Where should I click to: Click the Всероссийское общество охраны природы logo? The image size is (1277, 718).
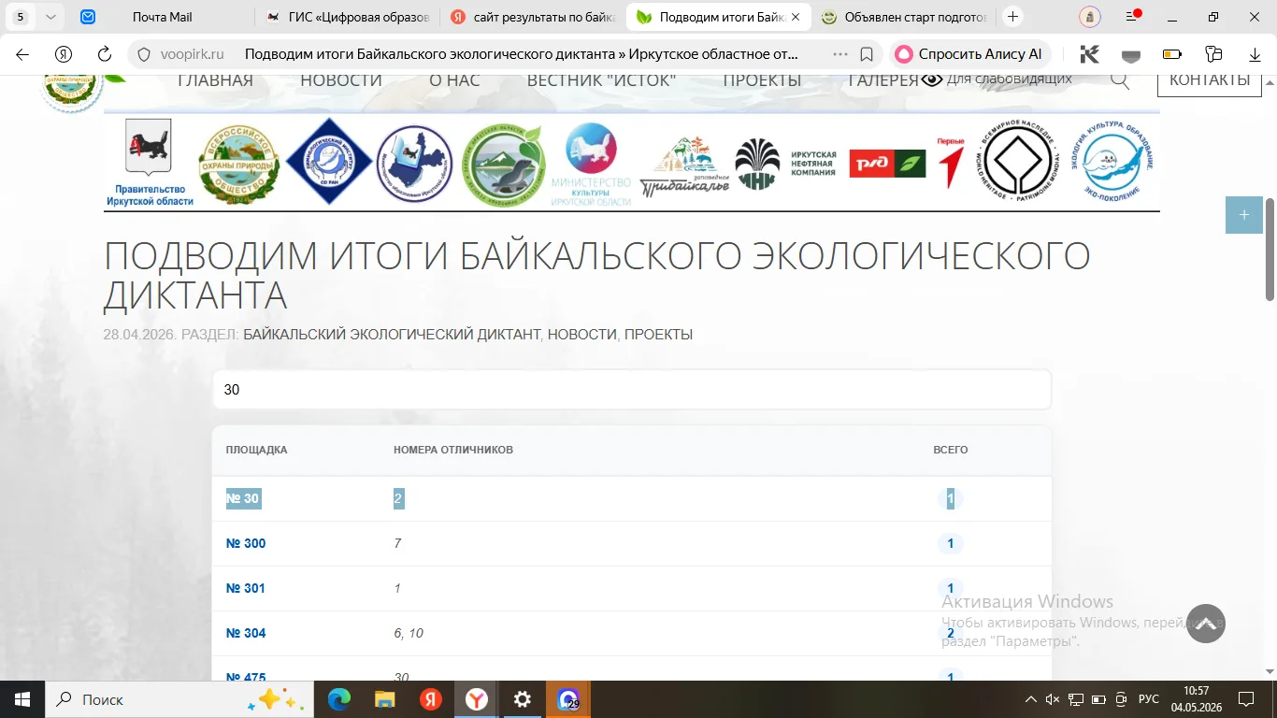click(239, 165)
